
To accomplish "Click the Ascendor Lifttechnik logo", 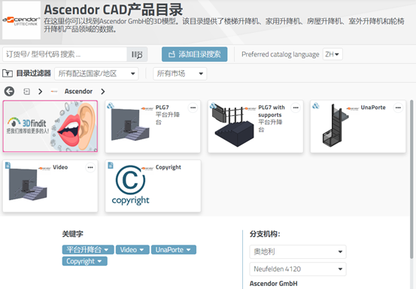I will [x=21, y=20].
